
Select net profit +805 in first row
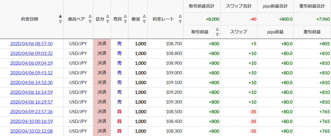click(325, 44)
